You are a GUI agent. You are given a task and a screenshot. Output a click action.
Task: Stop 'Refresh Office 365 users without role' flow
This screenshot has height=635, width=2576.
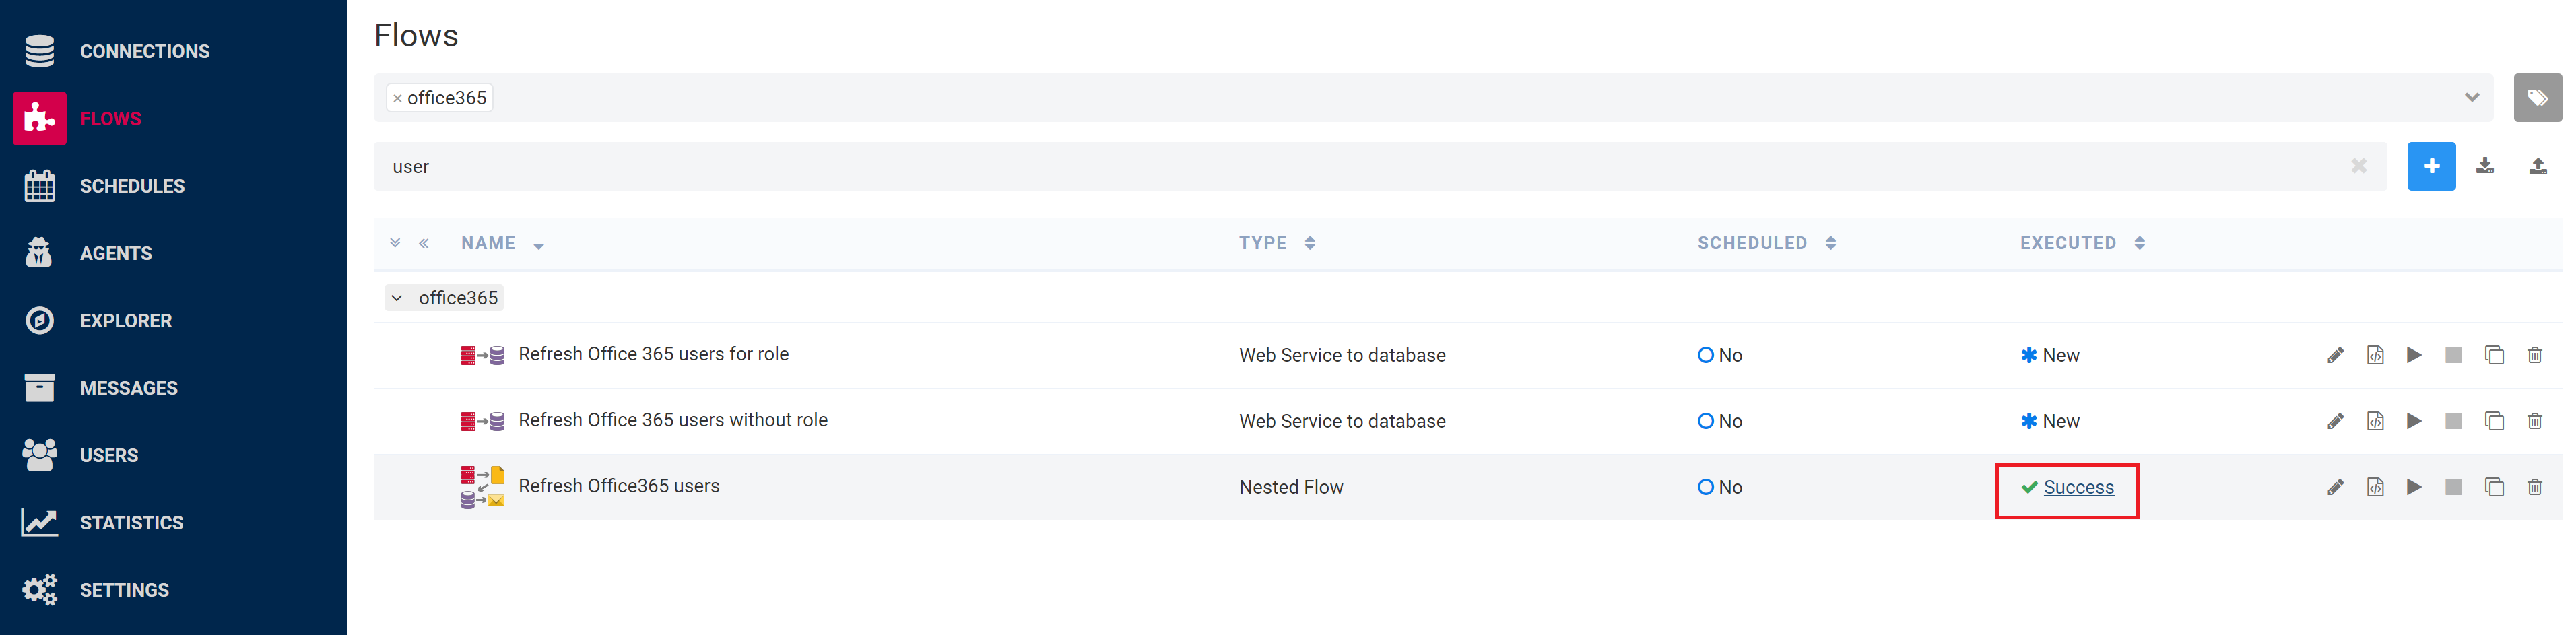pyautogui.click(x=2453, y=421)
